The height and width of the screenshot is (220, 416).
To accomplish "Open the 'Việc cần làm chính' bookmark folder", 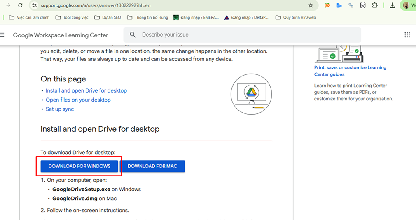I will 29,17.
